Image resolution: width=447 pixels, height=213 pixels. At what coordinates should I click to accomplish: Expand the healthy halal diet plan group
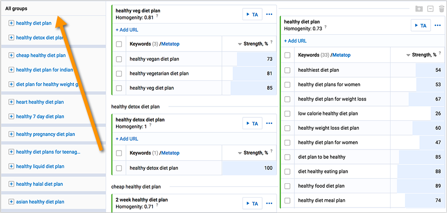point(11,184)
